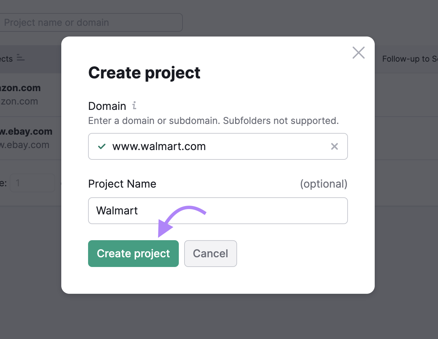Click the optional label beside Project Name

pos(324,184)
